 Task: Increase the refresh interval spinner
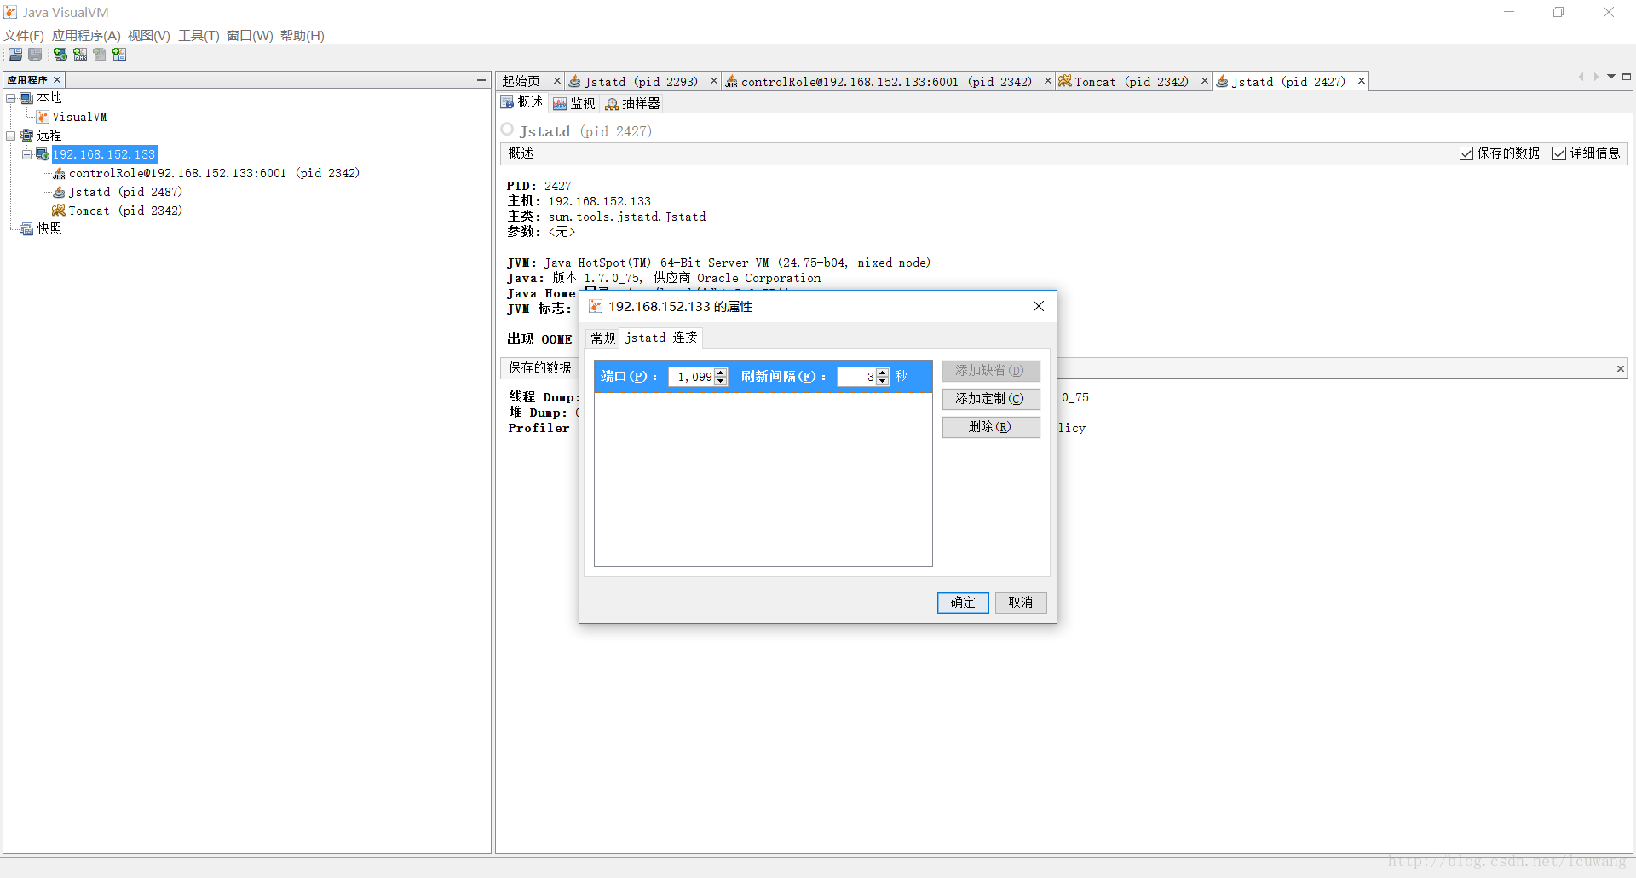[883, 373]
